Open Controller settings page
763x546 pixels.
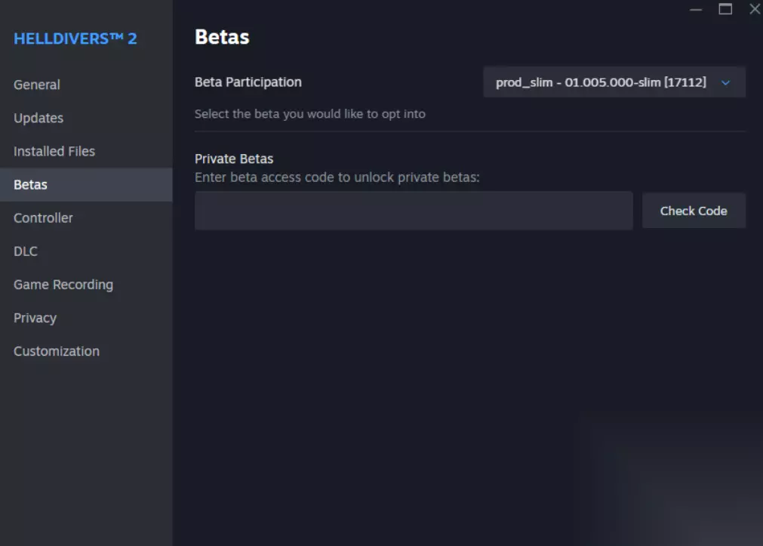44,217
